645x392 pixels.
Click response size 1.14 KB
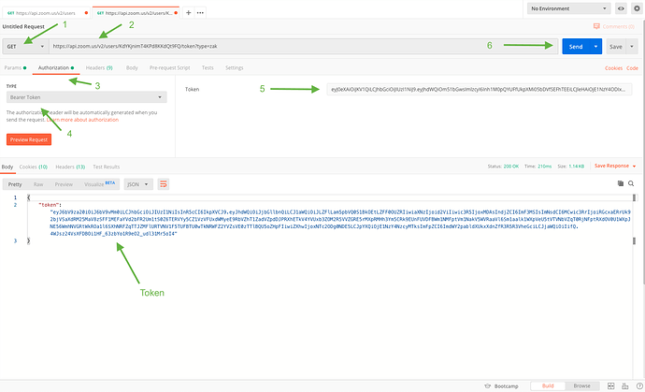coord(577,167)
